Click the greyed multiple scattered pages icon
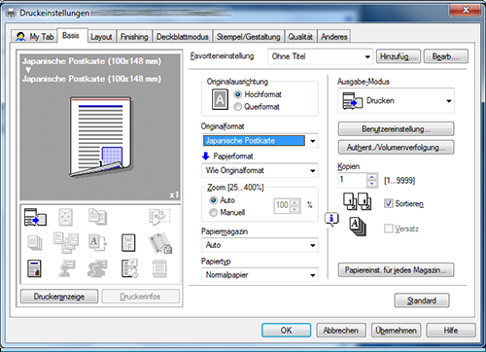This screenshot has width=486, height=352. pos(66,242)
